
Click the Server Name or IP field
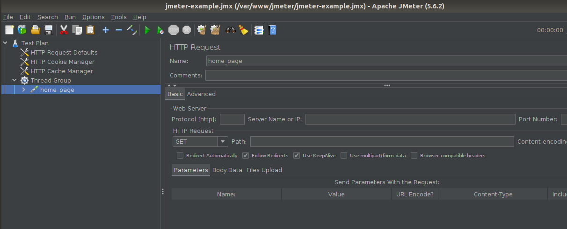pos(410,119)
